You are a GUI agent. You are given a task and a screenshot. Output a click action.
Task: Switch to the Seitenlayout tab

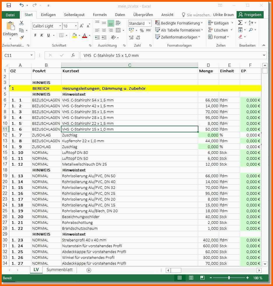(x=74, y=15)
